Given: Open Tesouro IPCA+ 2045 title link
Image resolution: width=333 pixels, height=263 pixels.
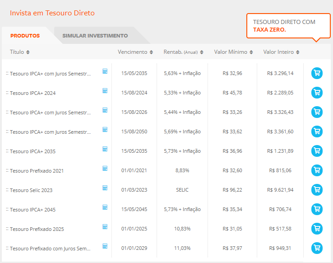Looking at the screenshot, I should (x=32, y=210).
